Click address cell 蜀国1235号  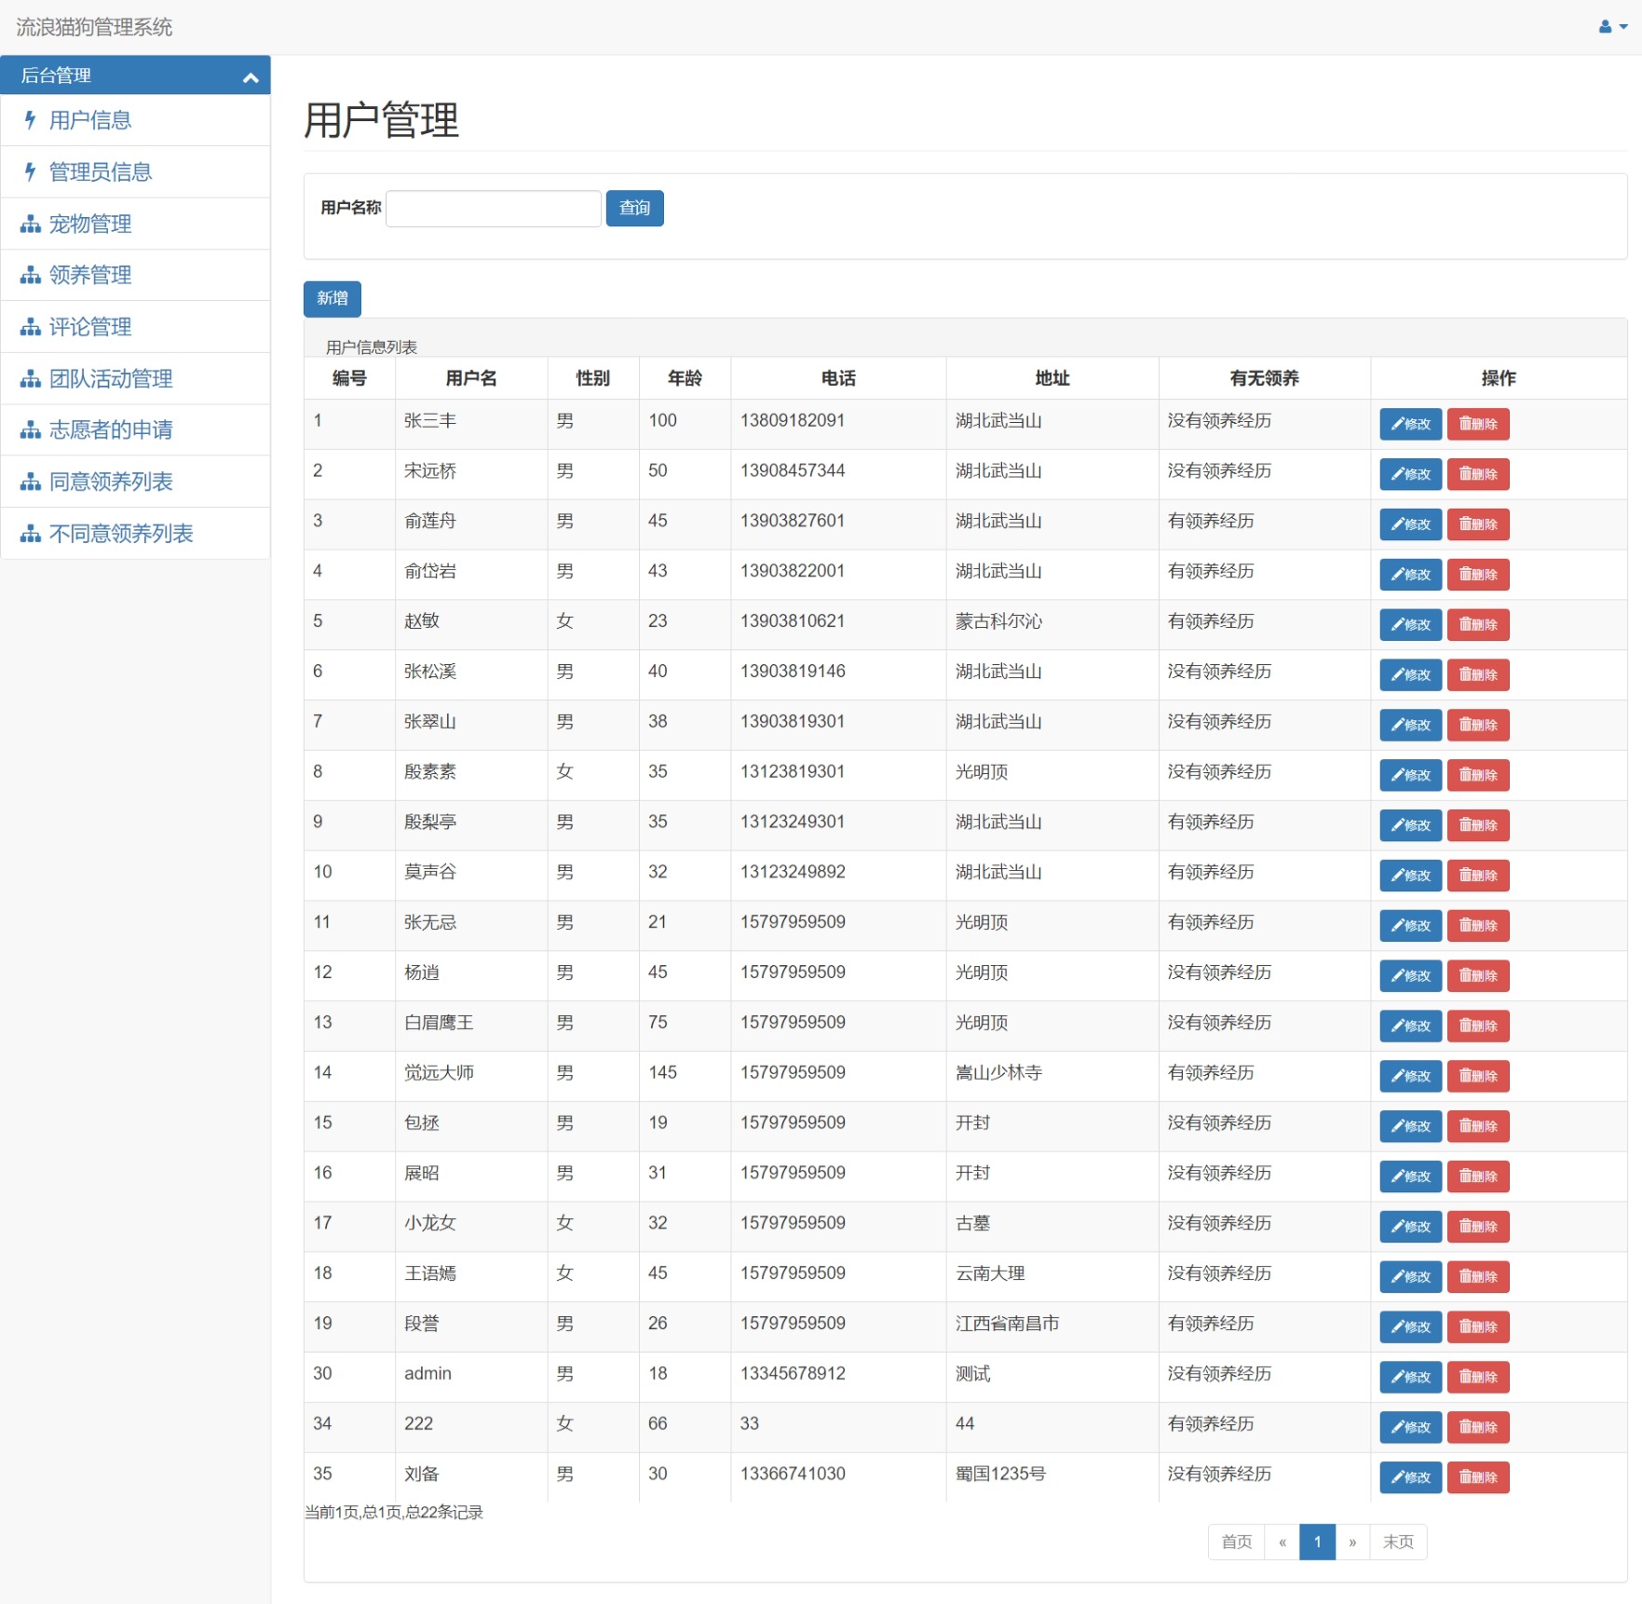tap(1000, 1475)
